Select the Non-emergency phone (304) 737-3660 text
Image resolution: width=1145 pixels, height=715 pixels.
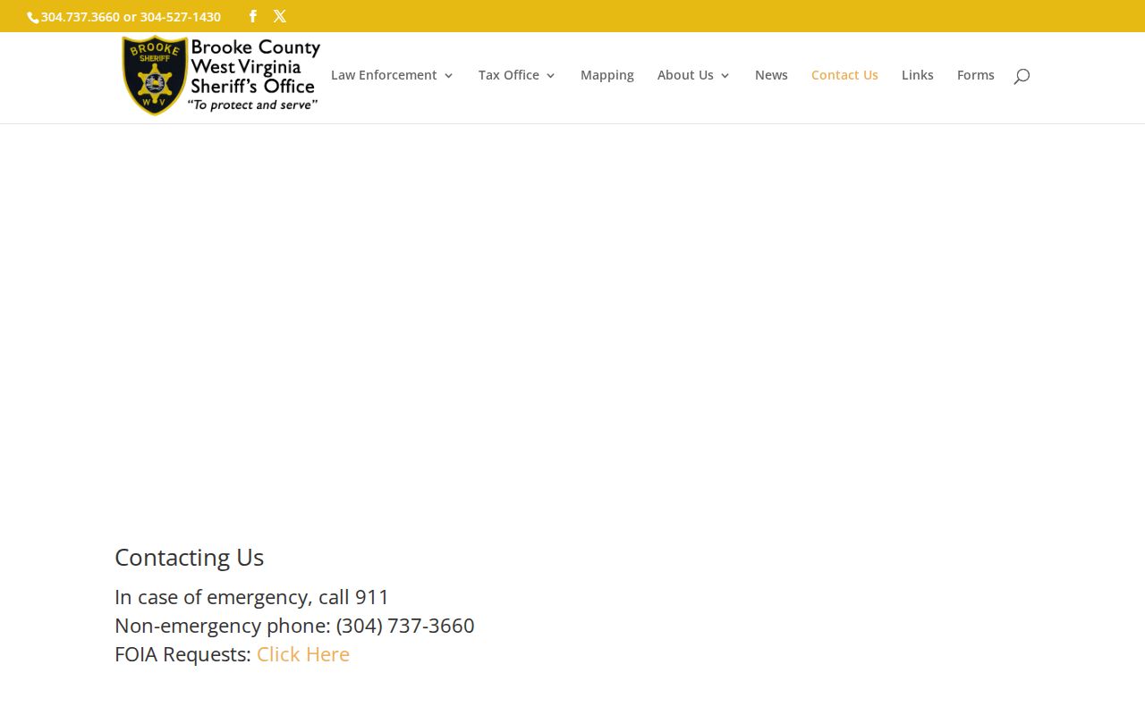294,626
